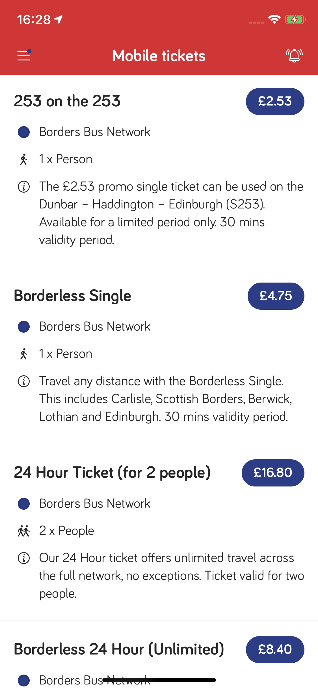Tap single person icon under 253 ticket

pos(24,159)
